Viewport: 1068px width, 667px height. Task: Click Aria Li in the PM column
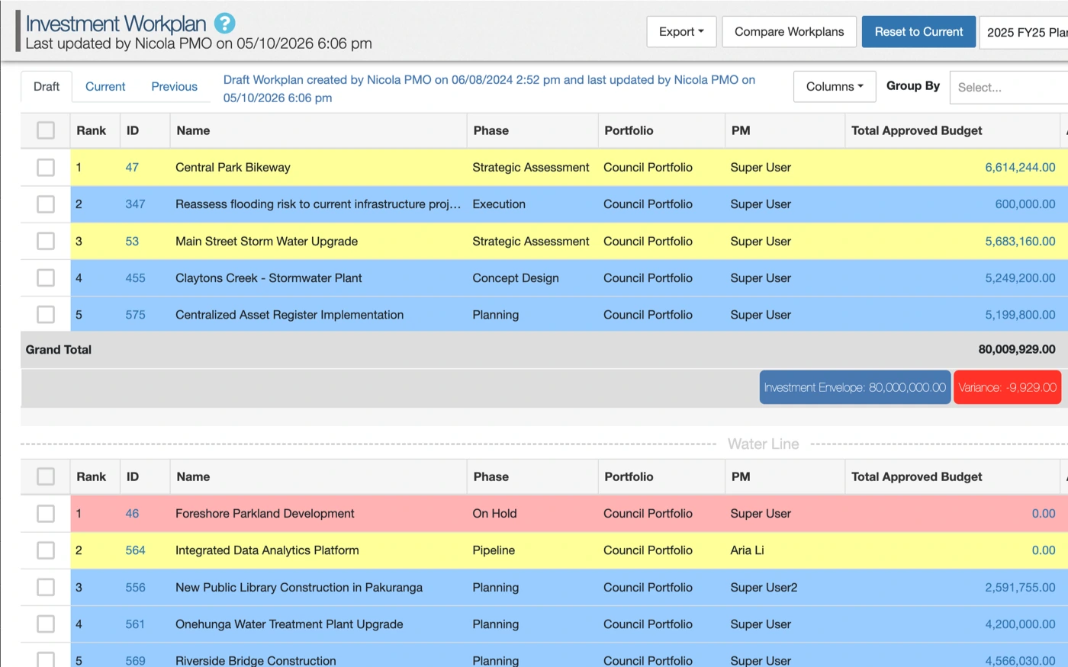click(x=747, y=550)
